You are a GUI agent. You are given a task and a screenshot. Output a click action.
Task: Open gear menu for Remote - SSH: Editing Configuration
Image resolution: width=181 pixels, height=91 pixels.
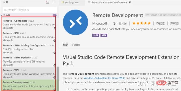click(x=55, y=53)
